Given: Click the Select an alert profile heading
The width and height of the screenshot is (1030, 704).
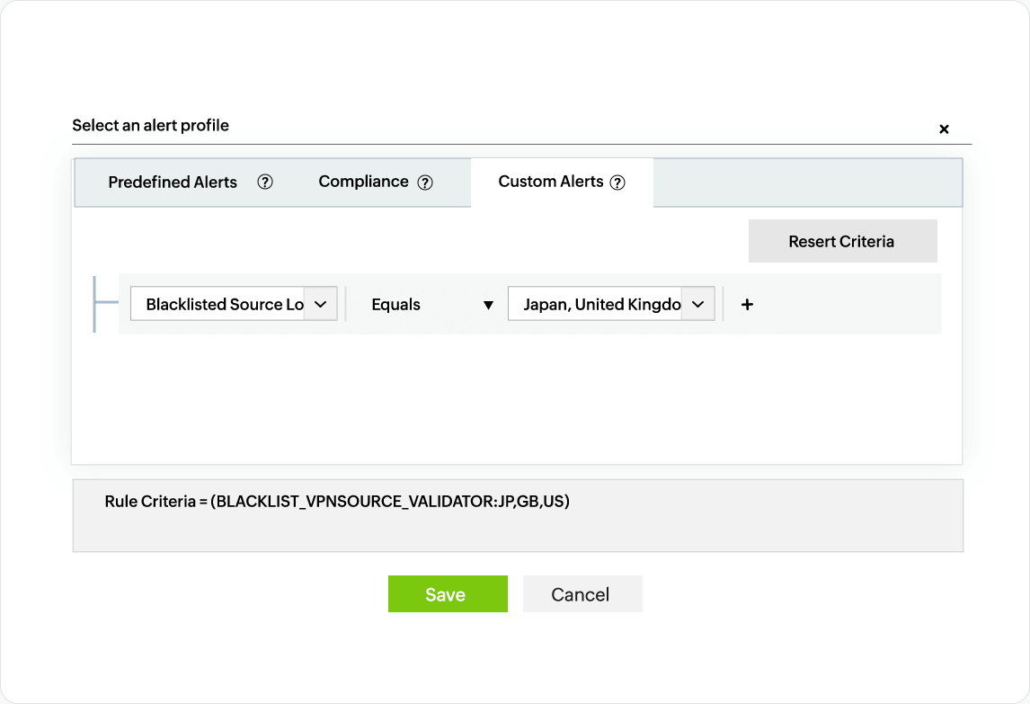Looking at the screenshot, I should pyautogui.click(x=150, y=126).
